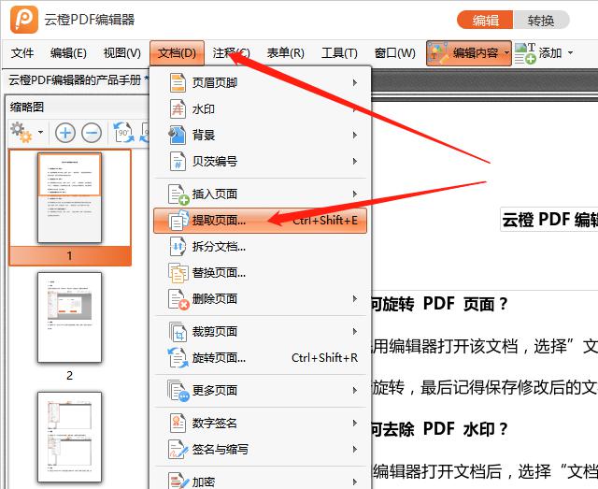Expand the 删除页面 submenu arrow
This screenshot has width=598, height=489.
(355, 298)
